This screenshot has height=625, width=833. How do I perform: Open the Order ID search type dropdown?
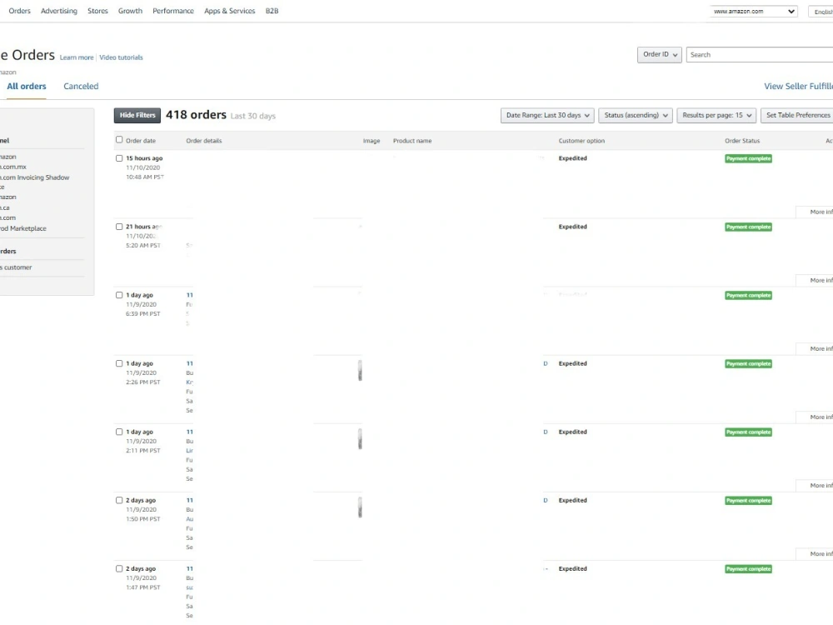click(x=659, y=55)
